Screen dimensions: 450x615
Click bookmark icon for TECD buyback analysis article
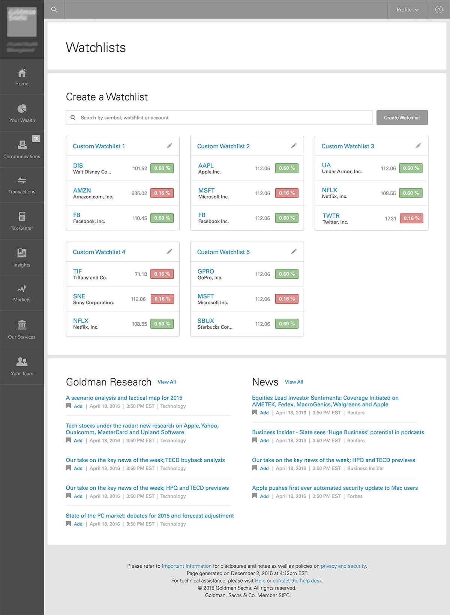click(x=68, y=468)
